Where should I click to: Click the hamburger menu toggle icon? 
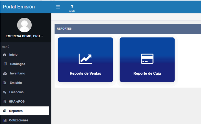coord(58,7)
